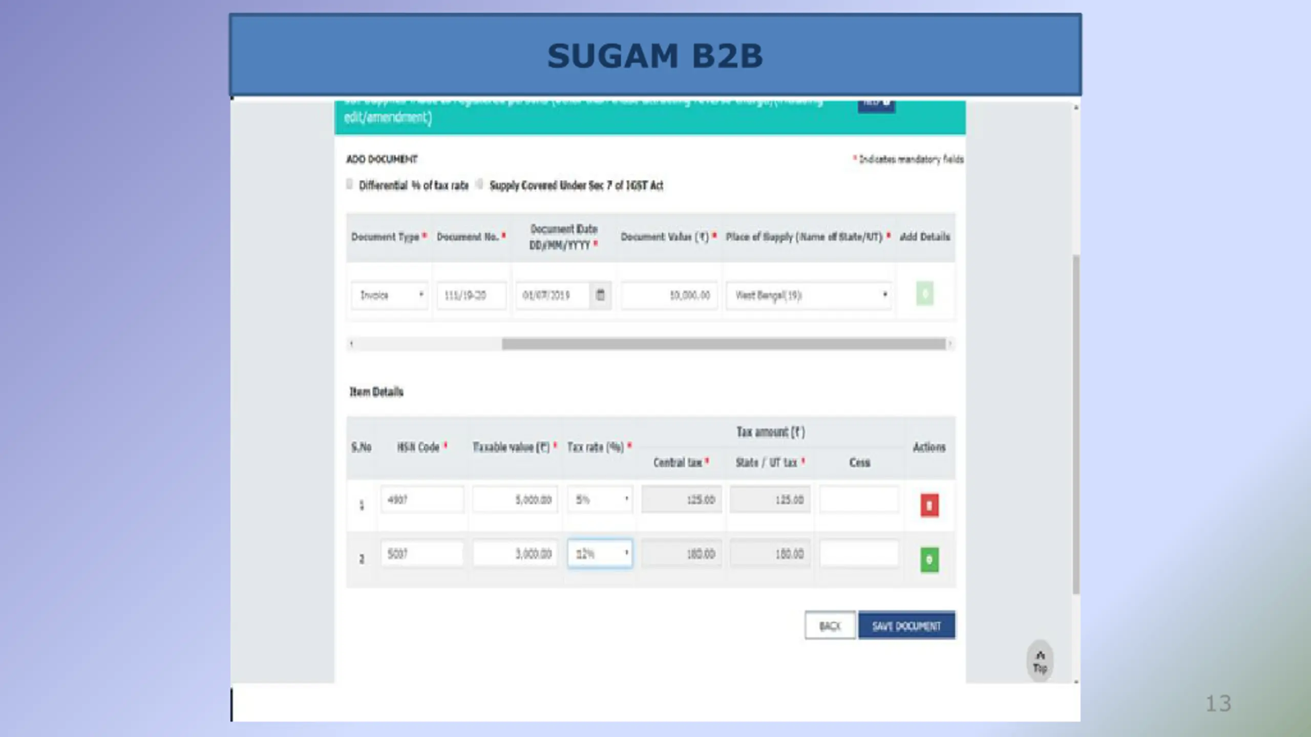1311x737 pixels.
Task: Click the Cess field in row 2
Action: tap(859, 553)
